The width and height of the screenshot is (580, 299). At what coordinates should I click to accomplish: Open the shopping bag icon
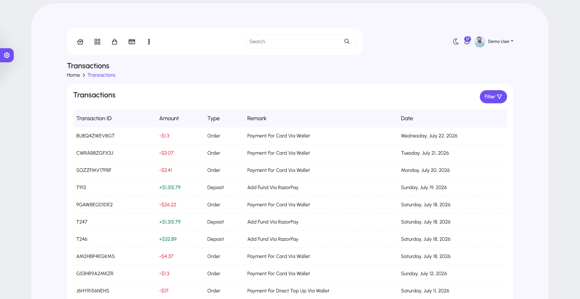click(115, 42)
